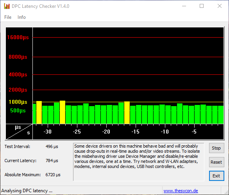Open the Info menu

coord(21,17)
